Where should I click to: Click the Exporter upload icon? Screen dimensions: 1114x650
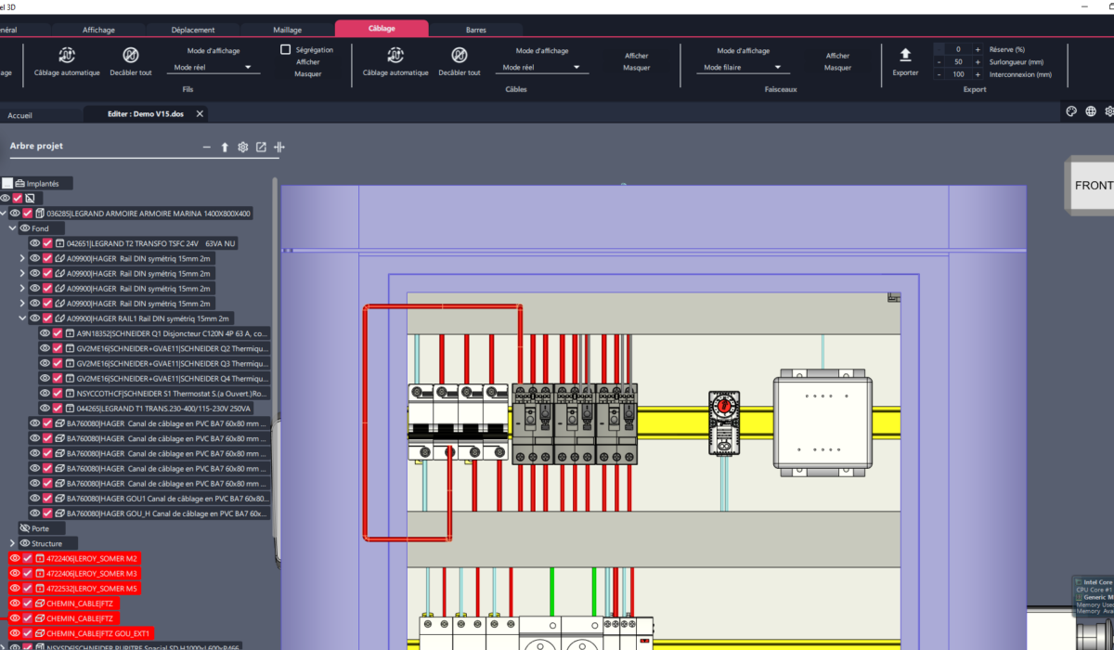[905, 55]
